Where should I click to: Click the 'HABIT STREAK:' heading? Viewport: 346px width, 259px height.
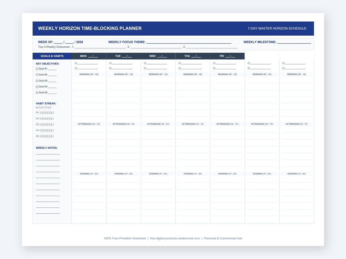coord(46,103)
